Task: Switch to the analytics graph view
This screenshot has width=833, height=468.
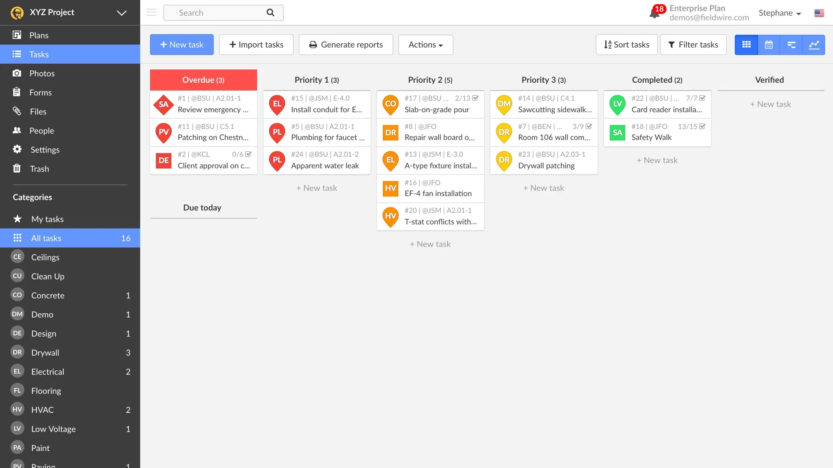Action: click(x=814, y=45)
